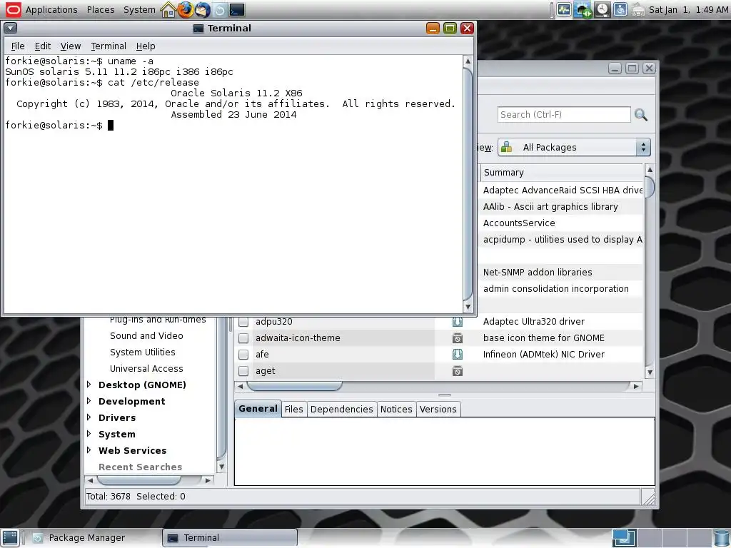This screenshot has width=731, height=548.
Task: Click the package list horizontal scrollbar right arrow
Action: (636, 386)
